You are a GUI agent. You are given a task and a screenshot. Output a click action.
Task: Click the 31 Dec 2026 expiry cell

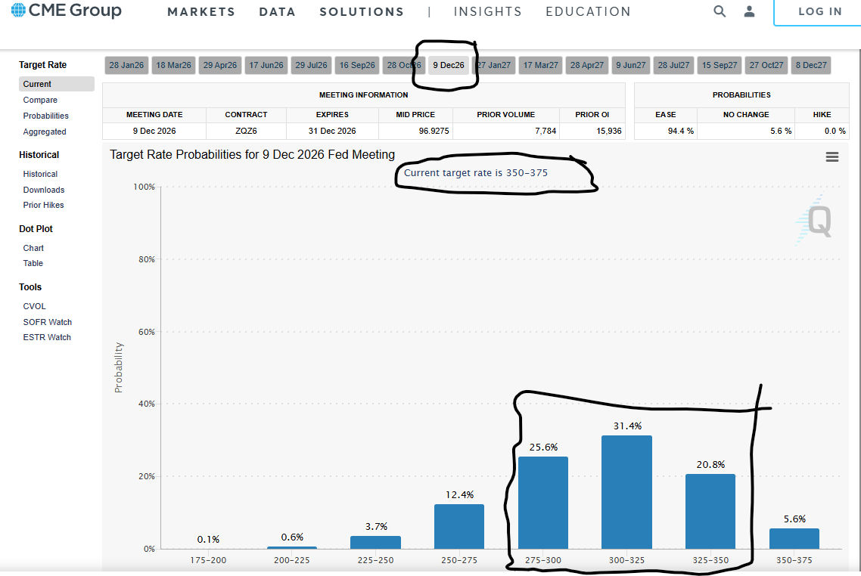[332, 131]
